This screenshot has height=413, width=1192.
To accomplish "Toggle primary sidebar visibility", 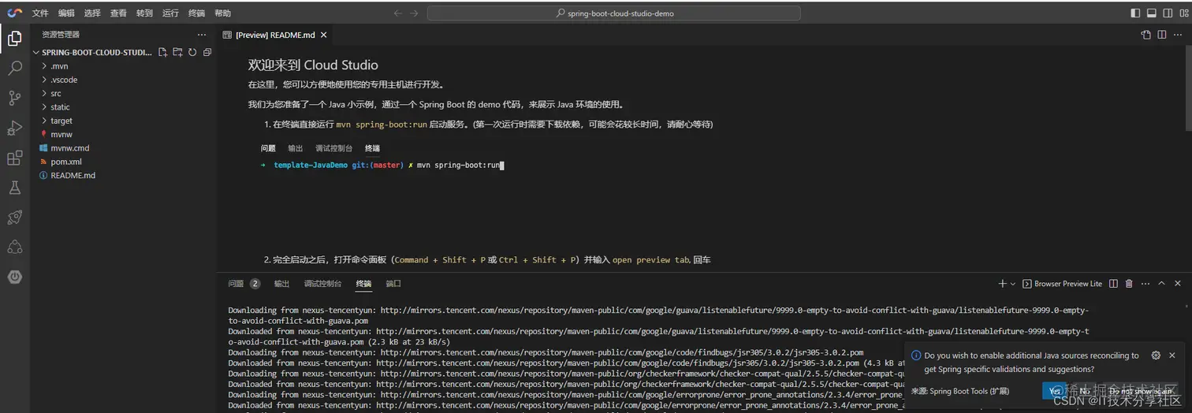I will coord(1135,13).
